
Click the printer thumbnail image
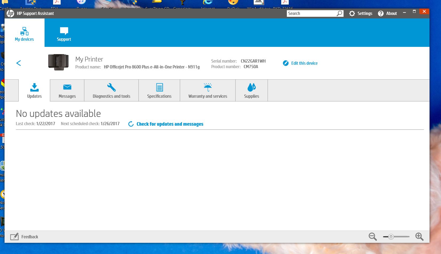tap(58, 62)
